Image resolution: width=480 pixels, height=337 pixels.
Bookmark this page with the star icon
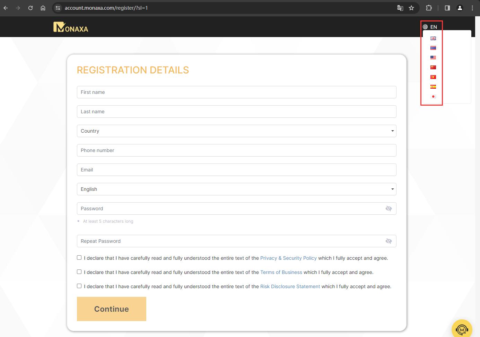pos(411,8)
